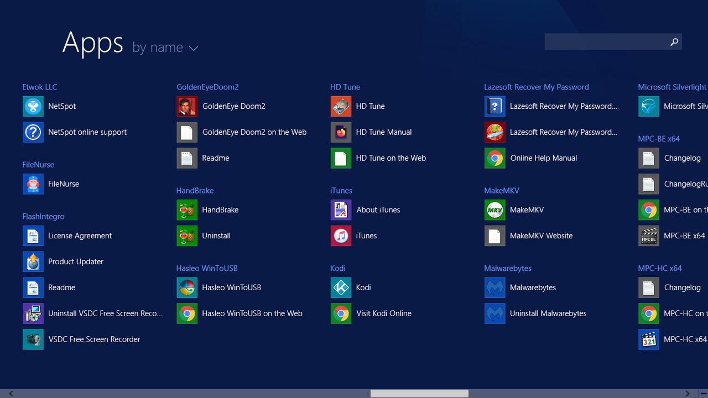Viewport: 708px width, 398px height.
Task: Open NetSpot online support icon
Action: click(x=33, y=132)
